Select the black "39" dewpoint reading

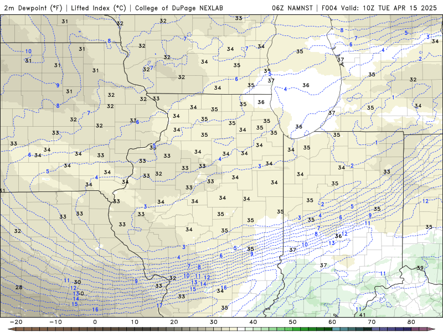(x=420, y=268)
